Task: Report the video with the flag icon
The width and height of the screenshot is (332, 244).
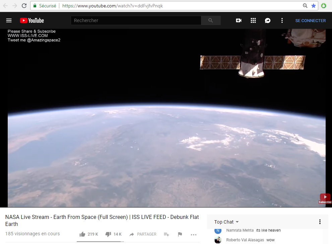Action: (180, 234)
